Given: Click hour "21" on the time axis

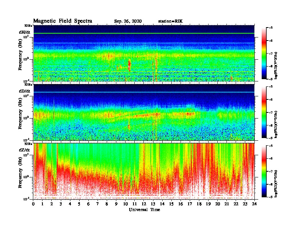Looking at the screenshot, I should (x=227, y=204).
